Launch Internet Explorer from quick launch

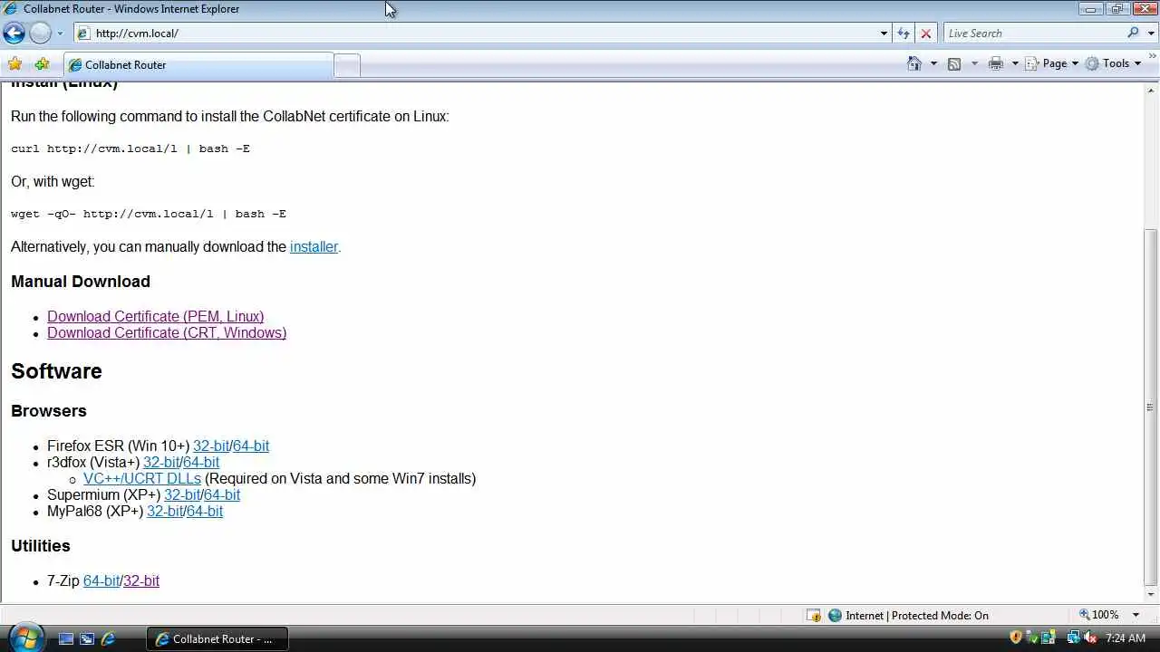tap(108, 638)
